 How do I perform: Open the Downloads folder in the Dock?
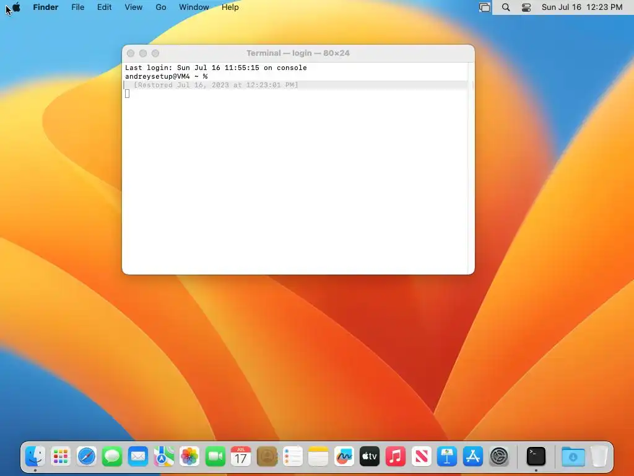(x=573, y=457)
